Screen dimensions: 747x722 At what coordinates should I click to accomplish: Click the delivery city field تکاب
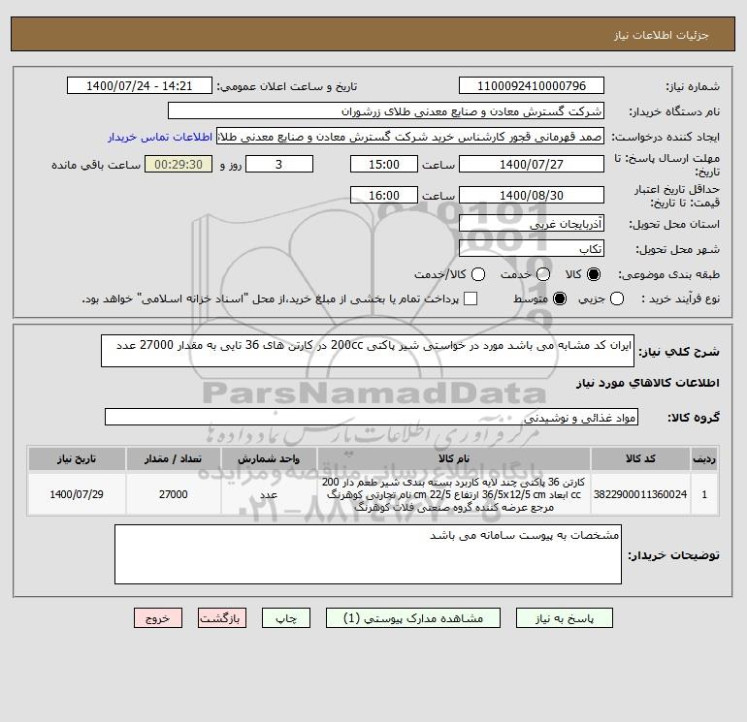point(532,248)
